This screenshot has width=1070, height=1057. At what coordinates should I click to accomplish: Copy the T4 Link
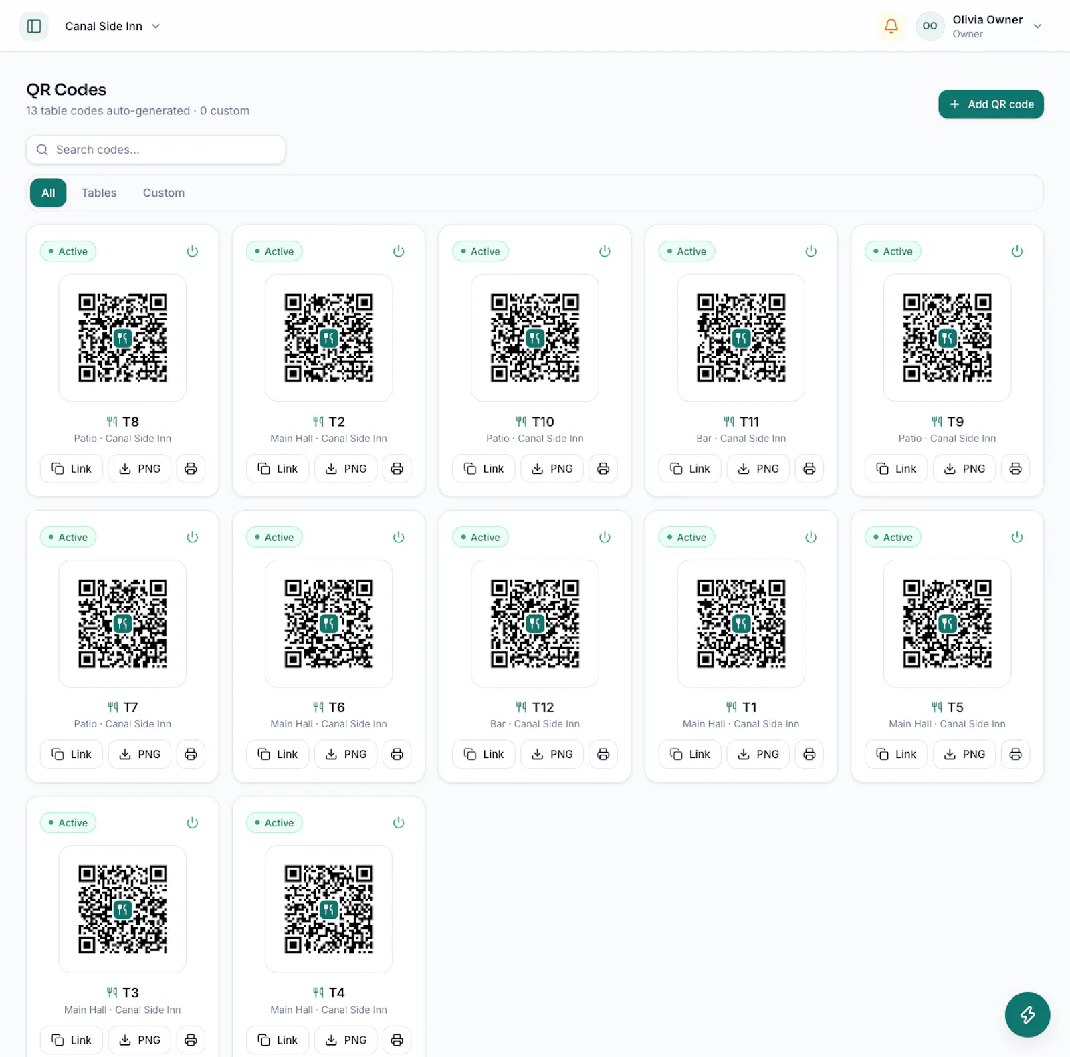pos(278,1040)
